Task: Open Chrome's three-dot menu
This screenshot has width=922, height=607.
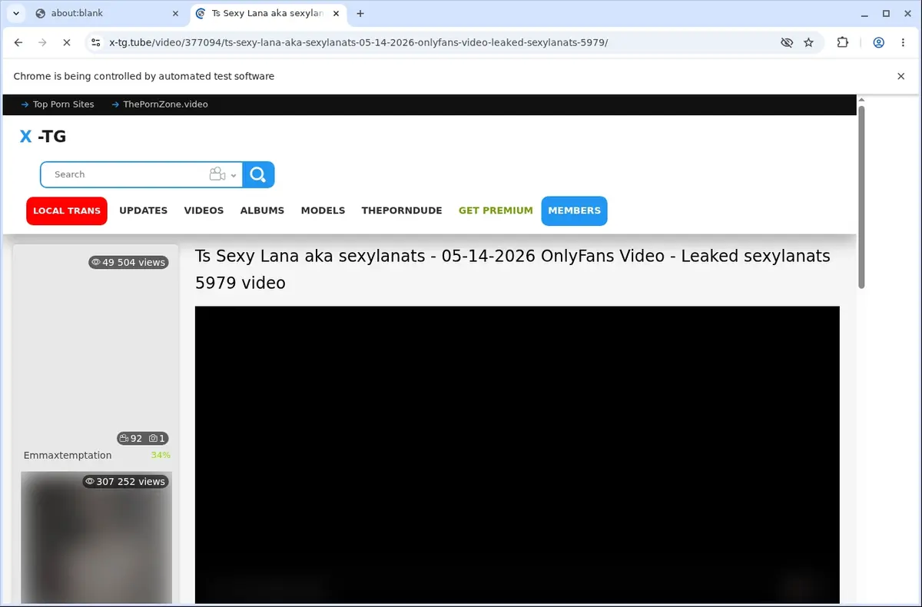Action: 903,43
